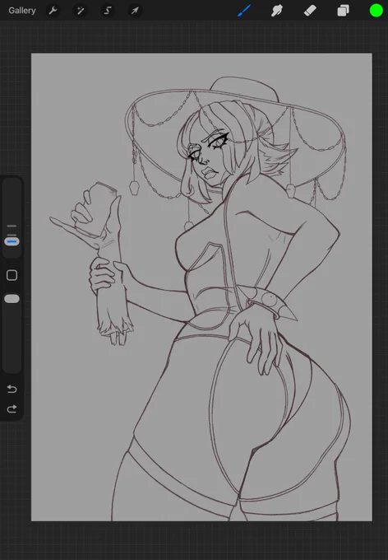Open the Adjustments magic wand menu
The height and width of the screenshot is (560, 388).
[81, 11]
